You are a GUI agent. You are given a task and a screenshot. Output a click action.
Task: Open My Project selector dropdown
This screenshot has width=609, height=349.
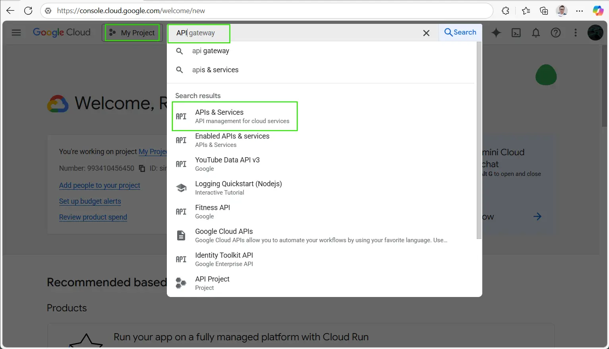click(x=133, y=33)
